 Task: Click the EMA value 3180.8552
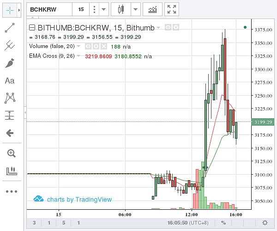(x=128, y=56)
